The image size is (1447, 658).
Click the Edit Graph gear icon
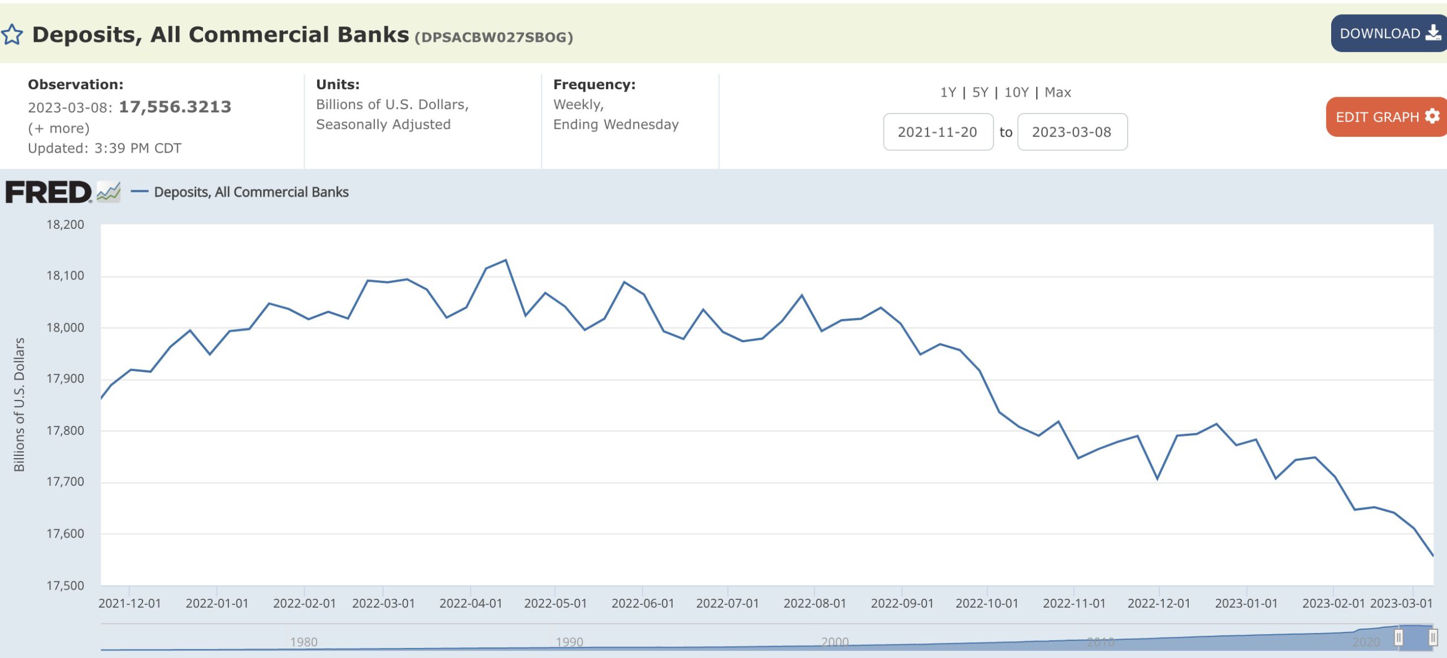(1432, 116)
